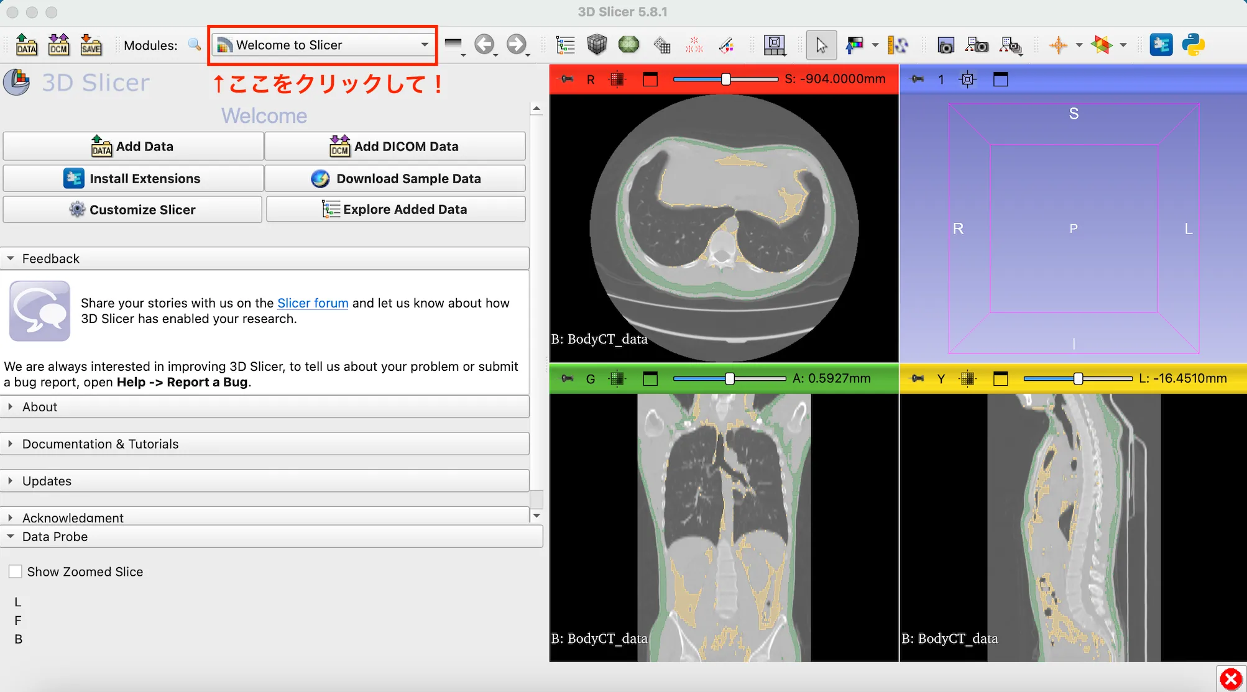
Task: Toggle Show Zoomed Slice checkbox
Action: (x=15, y=571)
